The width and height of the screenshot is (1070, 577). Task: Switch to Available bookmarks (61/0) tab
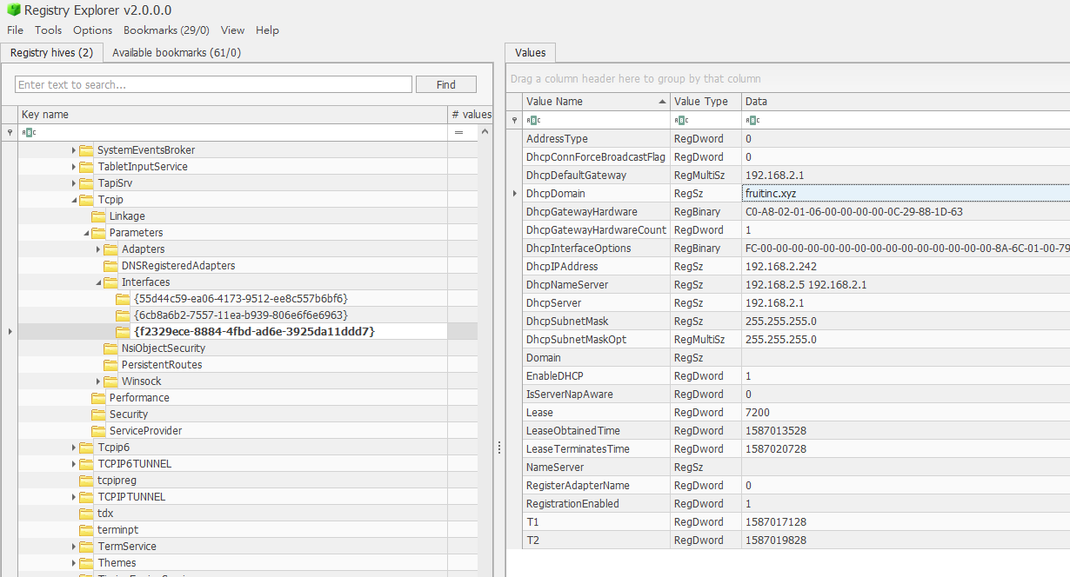[177, 53]
